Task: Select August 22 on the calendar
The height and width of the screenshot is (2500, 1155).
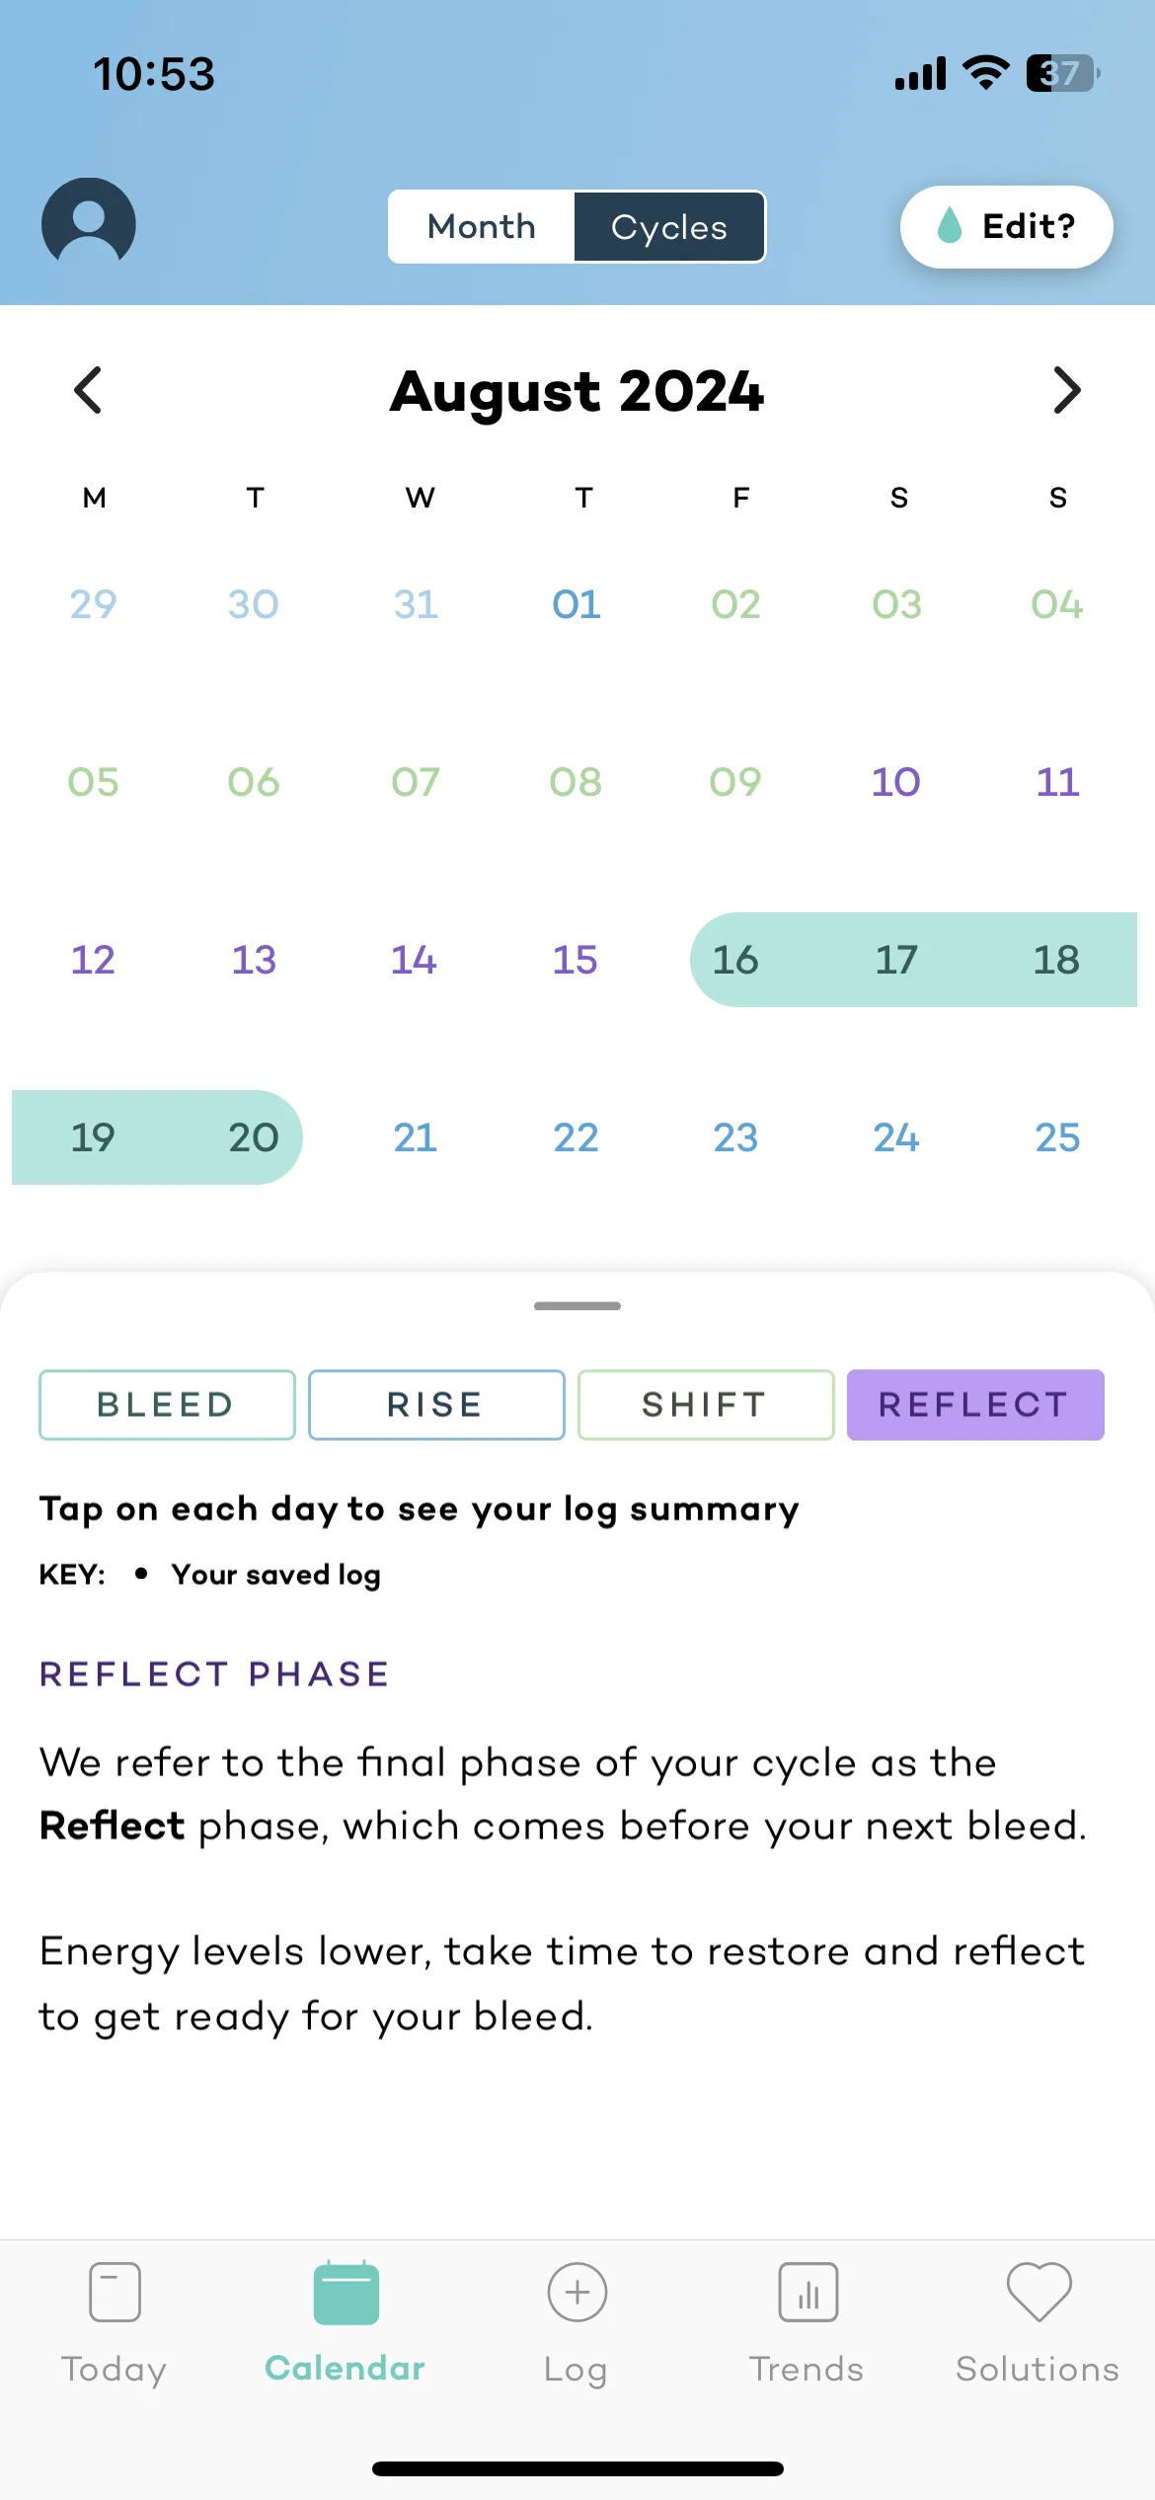Action: 576,1137
